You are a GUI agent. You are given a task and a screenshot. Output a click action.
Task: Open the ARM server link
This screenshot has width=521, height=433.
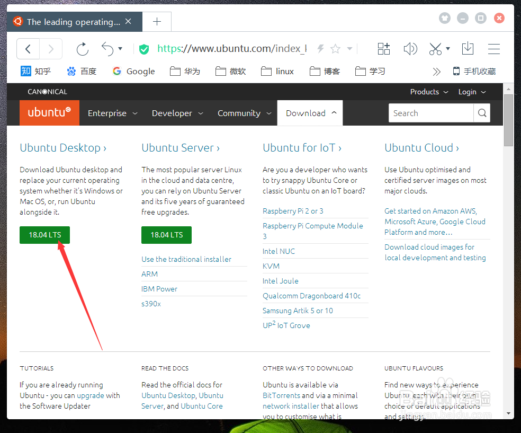(x=149, y=274)
